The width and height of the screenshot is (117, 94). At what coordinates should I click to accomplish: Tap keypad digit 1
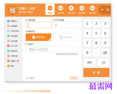point(87,24)
